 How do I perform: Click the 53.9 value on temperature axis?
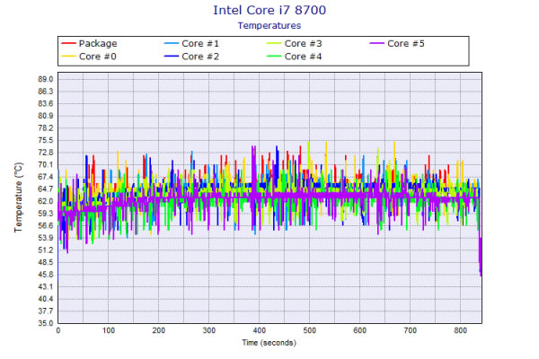point(46,238)
